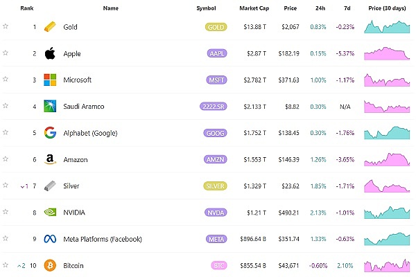Sort by the Rank column header
The image size is (416, 277).
27,8
